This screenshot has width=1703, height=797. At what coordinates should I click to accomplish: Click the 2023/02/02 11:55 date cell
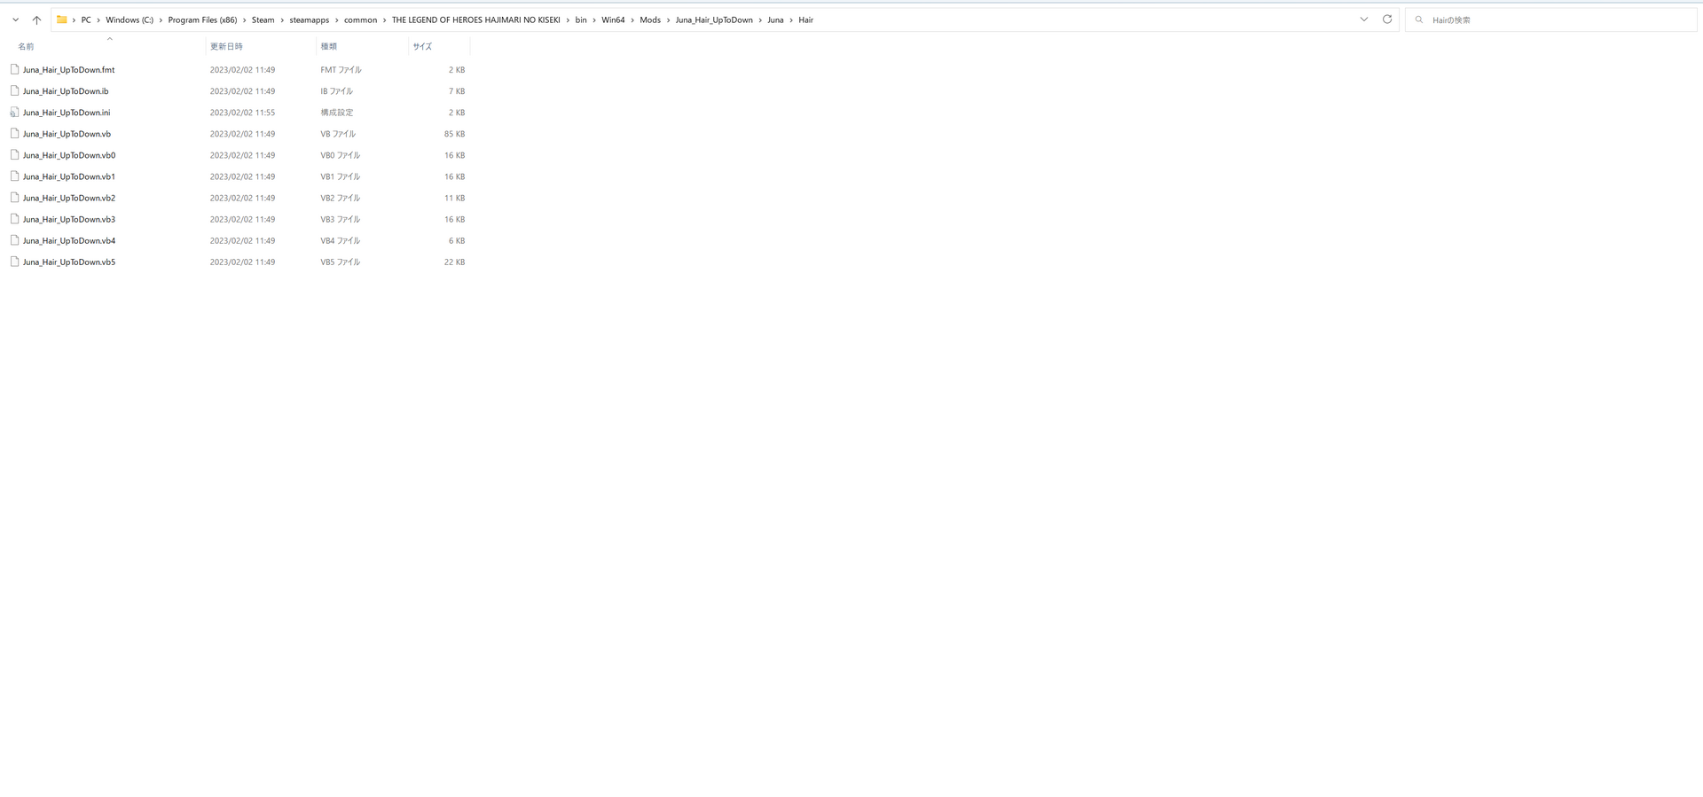click(242, 113)
